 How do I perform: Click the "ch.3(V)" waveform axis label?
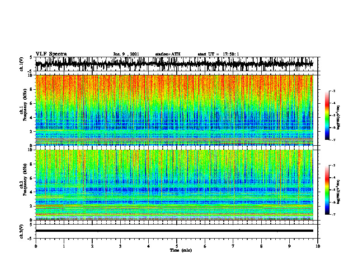click(22, 231)
